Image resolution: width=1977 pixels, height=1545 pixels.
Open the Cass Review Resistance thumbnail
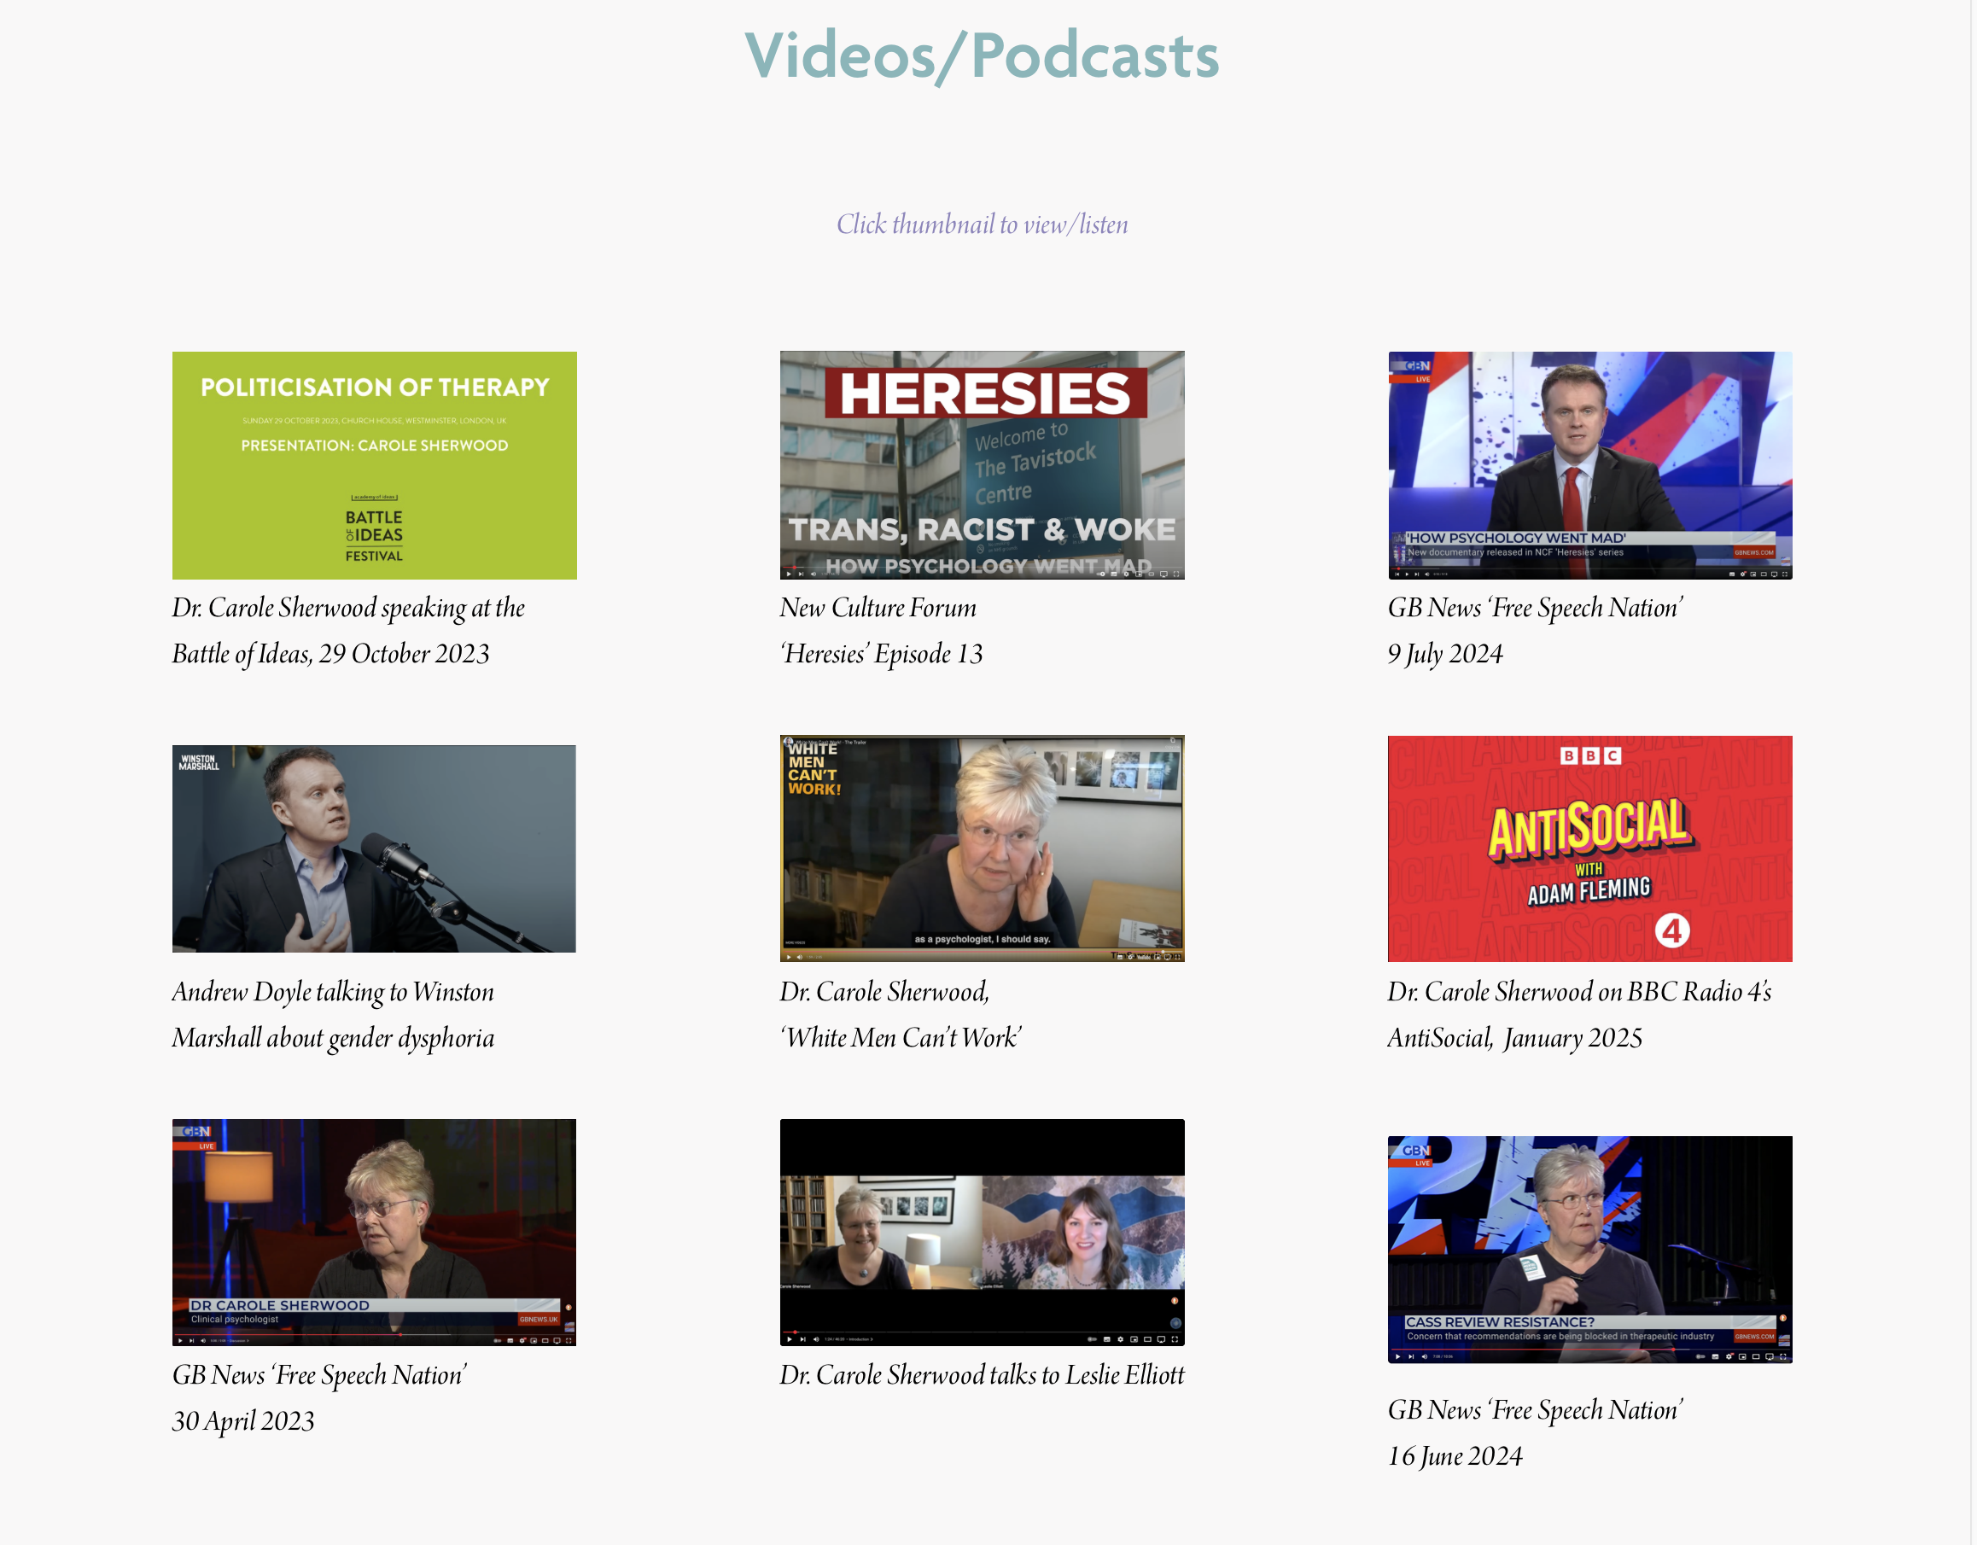point(1589,1248)
